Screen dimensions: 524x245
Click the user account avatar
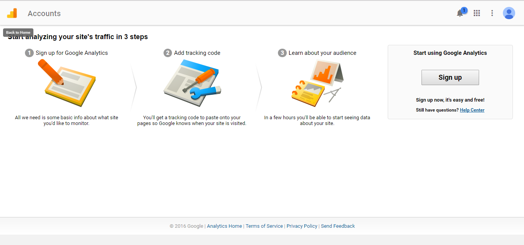tap(509, 13)
